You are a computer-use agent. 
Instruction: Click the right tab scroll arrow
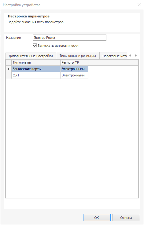tap(136, 56)
